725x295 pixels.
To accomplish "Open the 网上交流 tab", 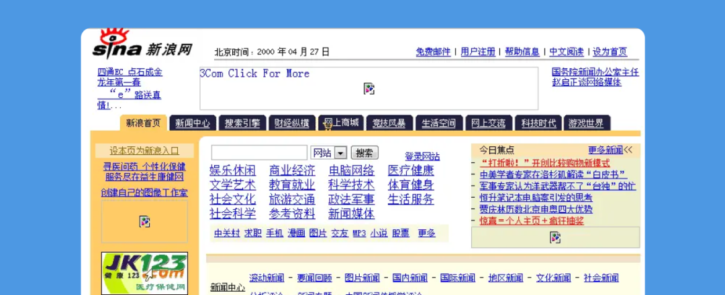I will pos(488,123).
